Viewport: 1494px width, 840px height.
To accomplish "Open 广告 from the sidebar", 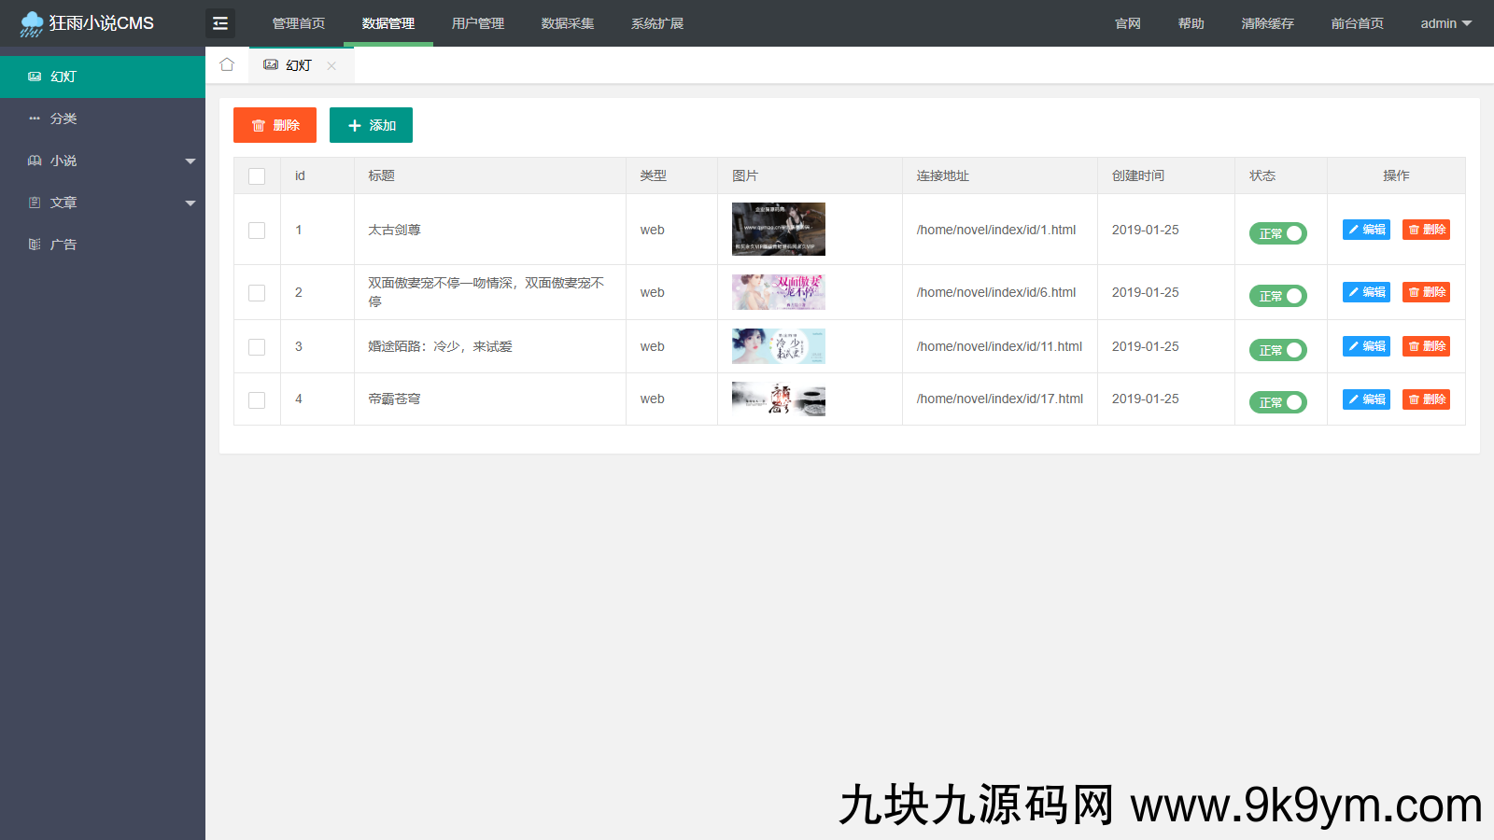I will pos(63,245).
